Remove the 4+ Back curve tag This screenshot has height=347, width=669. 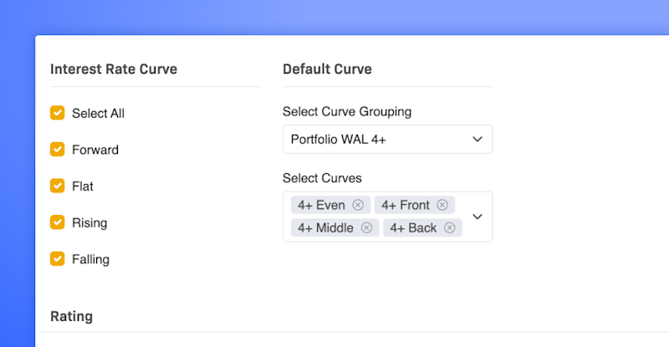[449, 227]
